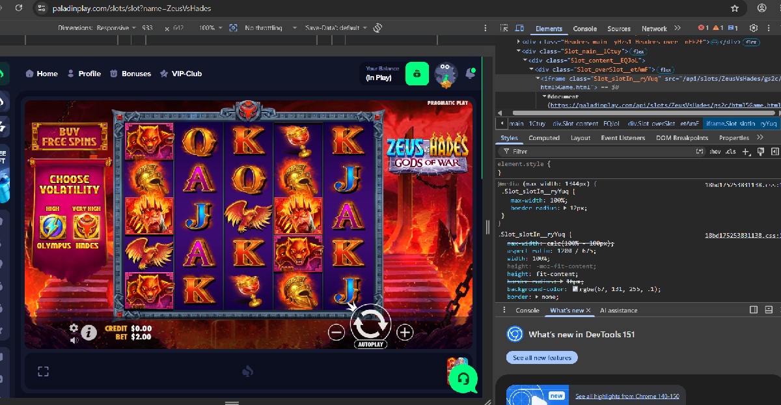
Task: Open the Bonuses page
Action: (130, 74)
